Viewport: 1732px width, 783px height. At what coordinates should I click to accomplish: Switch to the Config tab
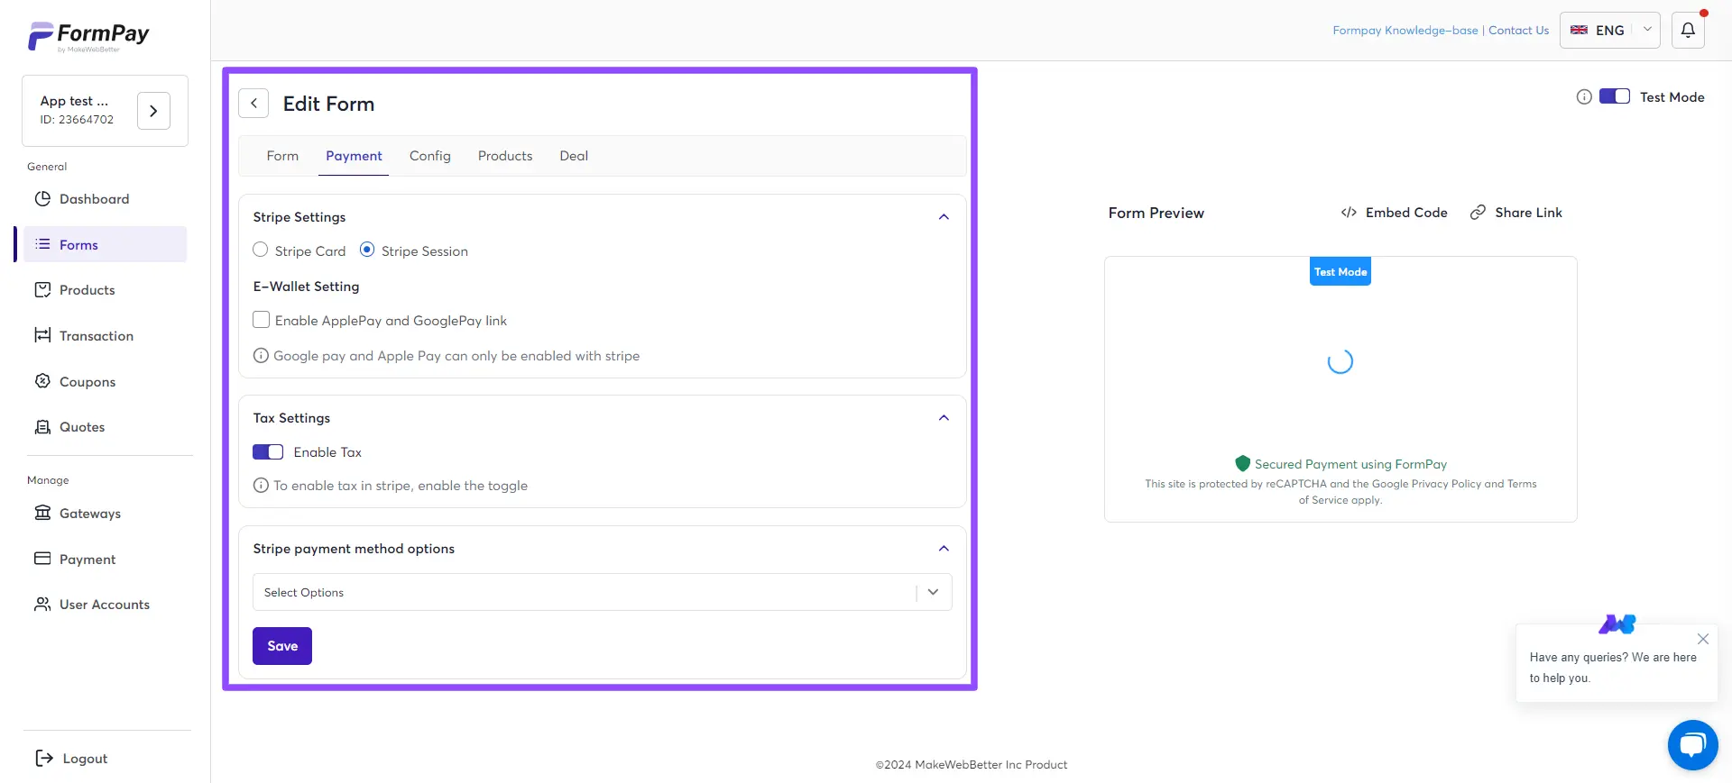tap(429, 156)
